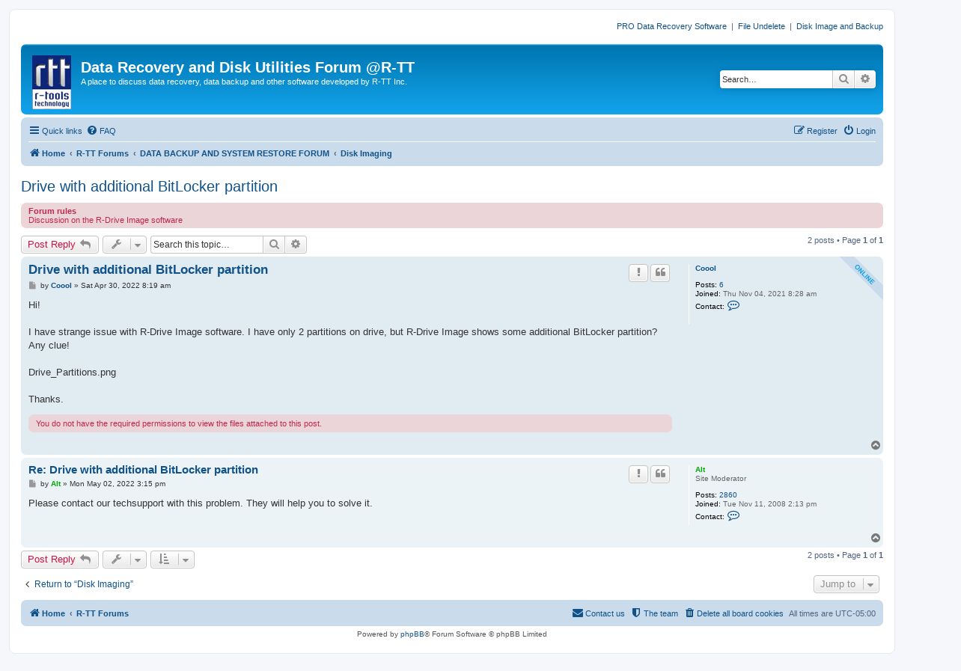The width and height of the screenshot is (961, 671).
Task: Click the header search magnifier button
Action: pyautogui.click(x=843, y=79)
